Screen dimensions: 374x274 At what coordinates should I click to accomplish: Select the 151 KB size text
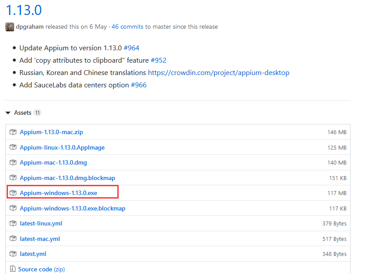pyautogui.click(x=338, y=178)
